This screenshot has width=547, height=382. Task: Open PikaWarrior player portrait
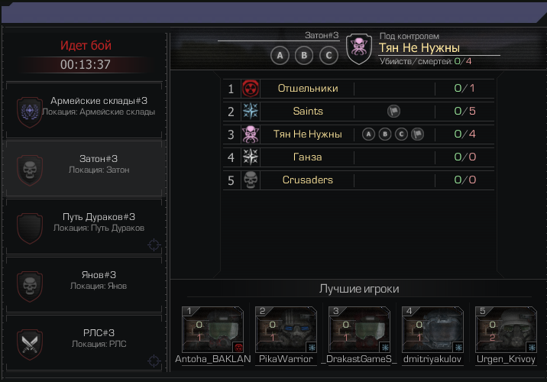pyautogui.click(x=286, y=330)
